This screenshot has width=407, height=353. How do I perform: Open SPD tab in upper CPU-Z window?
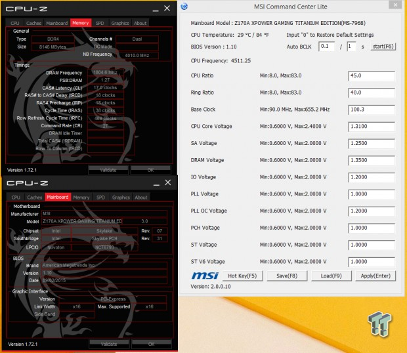100,23
